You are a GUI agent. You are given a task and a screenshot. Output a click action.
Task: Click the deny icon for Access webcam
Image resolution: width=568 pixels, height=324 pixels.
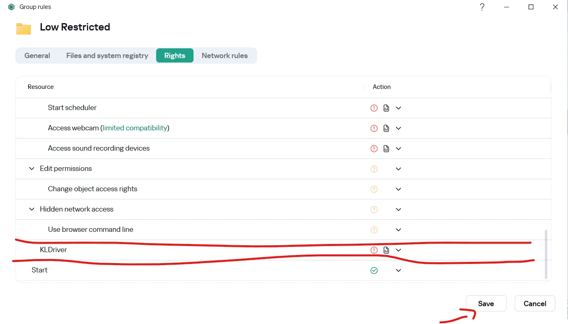pyautogui.click(x=374, y=128)
